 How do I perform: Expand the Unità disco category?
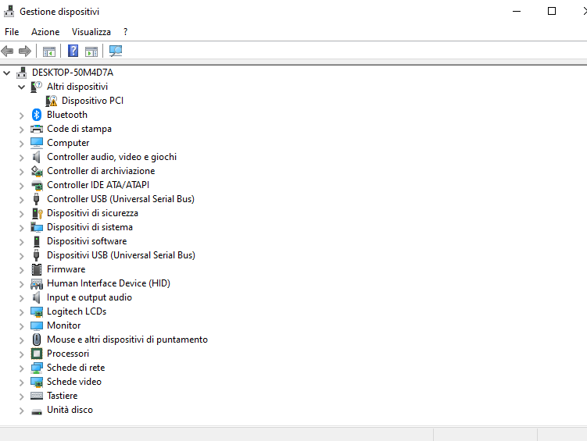tap(21, 411)
